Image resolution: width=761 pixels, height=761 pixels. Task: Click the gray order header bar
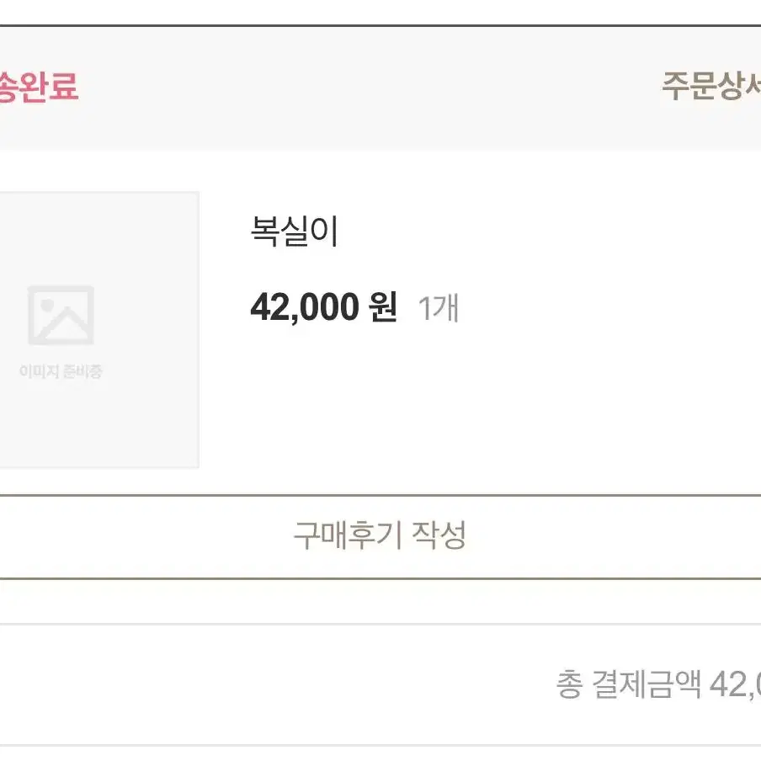pyautogui.click(x=380, y=88)
